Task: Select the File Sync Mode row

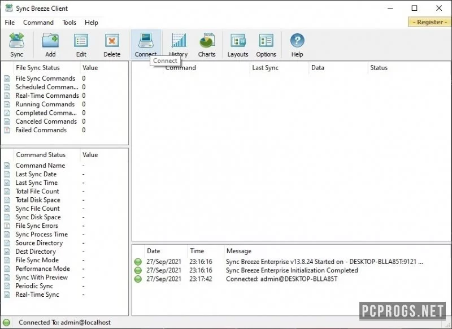Action: pos(65,260)
